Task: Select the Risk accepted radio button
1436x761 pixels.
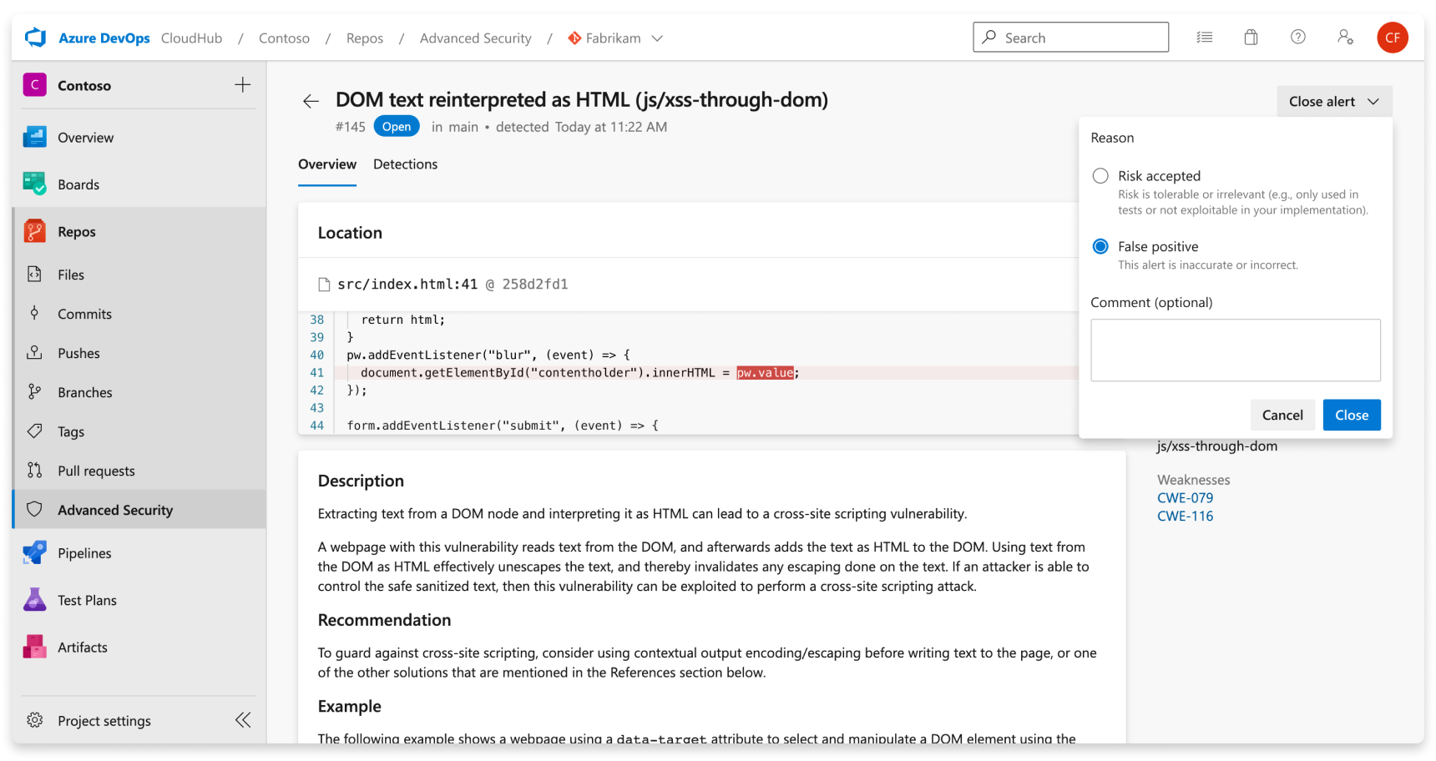Action: 1100,176
